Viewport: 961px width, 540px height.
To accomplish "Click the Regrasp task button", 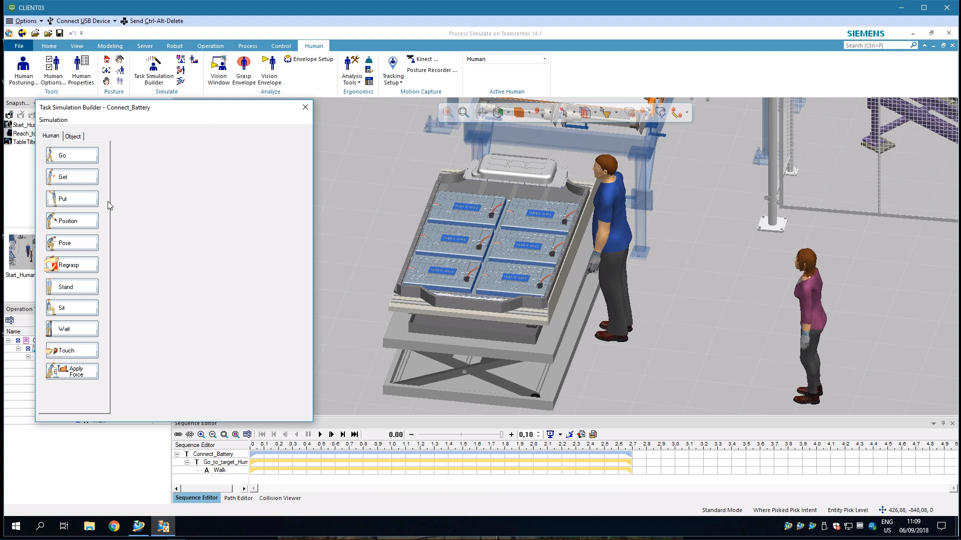I will 72,265.
